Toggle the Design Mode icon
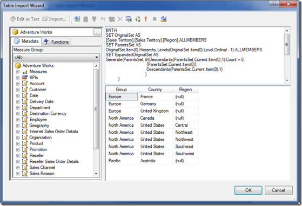The width and height of the screenshot is (302, 206). (164, 19)
